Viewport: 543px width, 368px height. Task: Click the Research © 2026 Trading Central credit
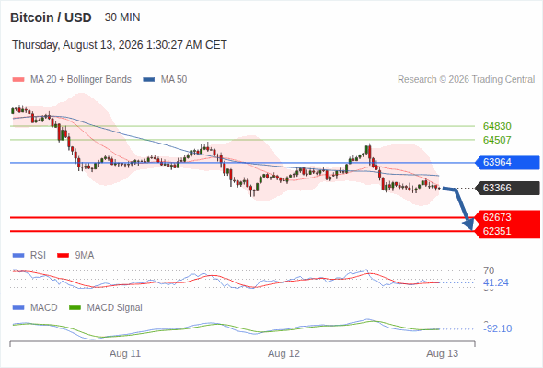click(466, 80)
